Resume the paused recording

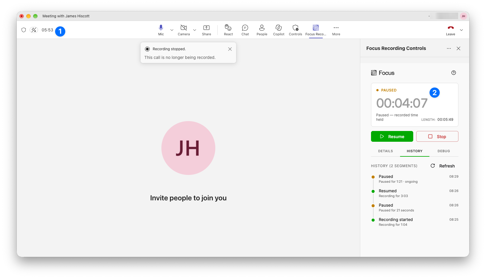392,136
